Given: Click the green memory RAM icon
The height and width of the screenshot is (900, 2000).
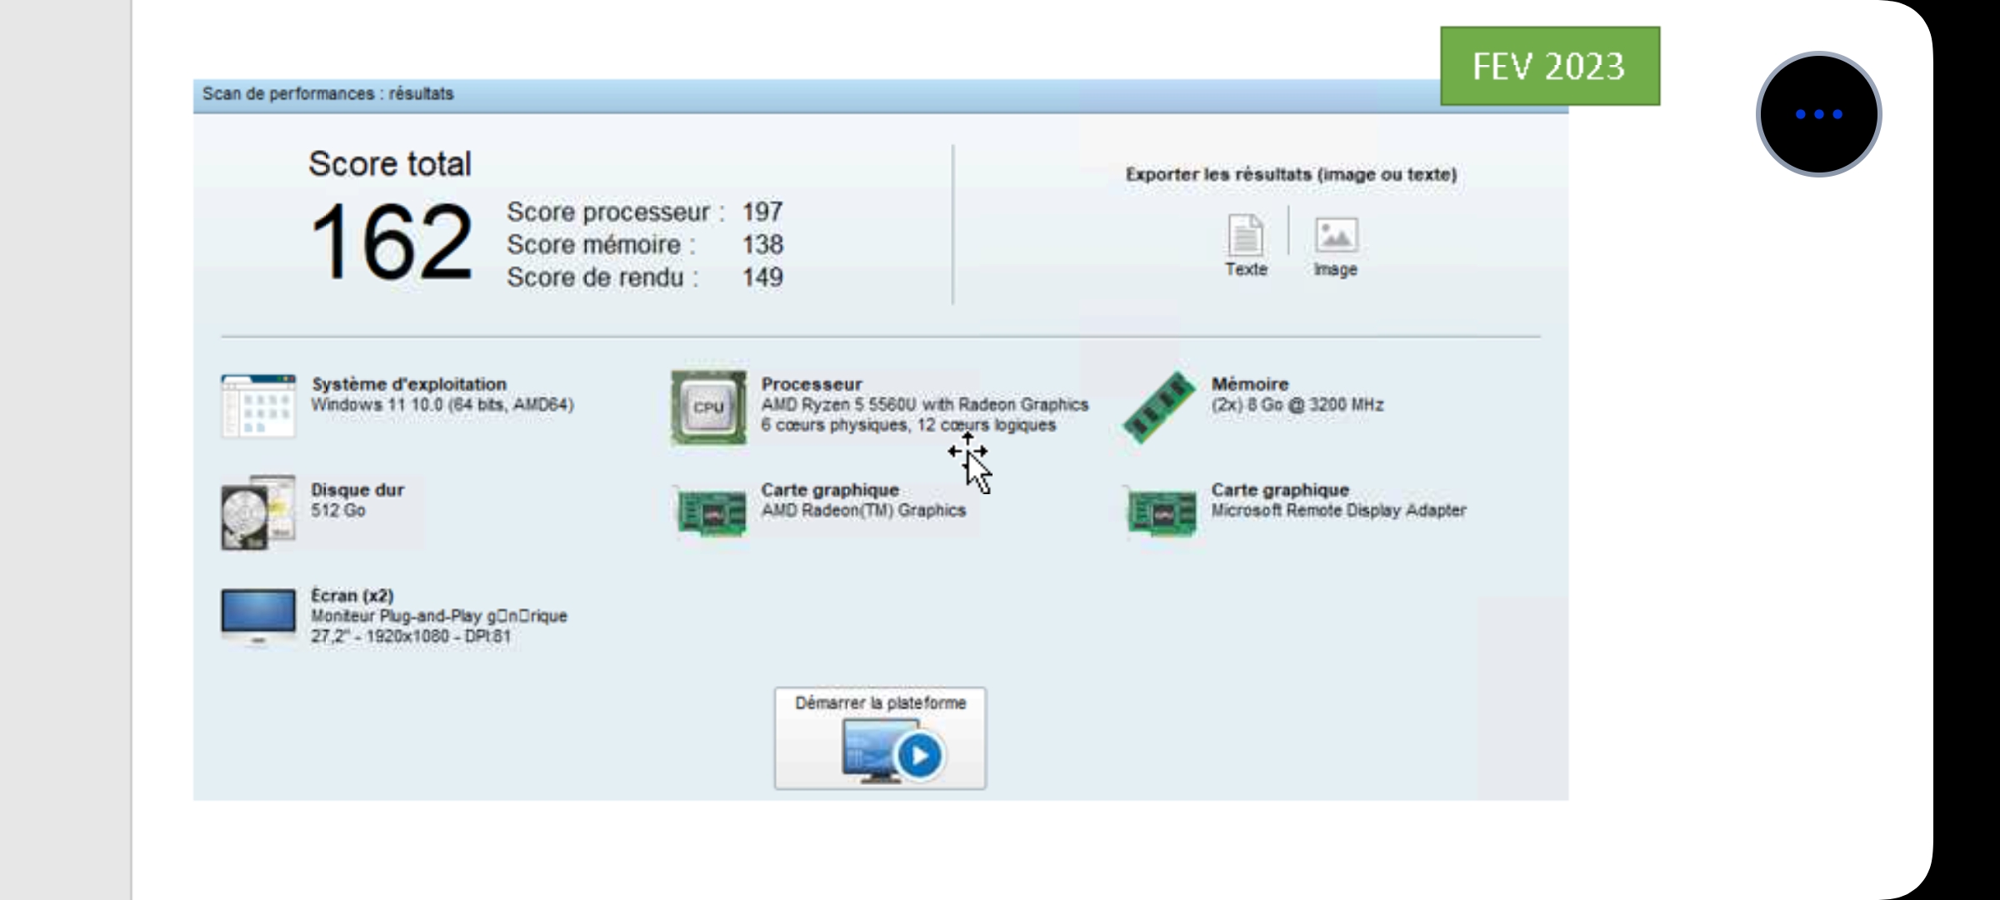Looking at the screenshot, I should 1159,407.
